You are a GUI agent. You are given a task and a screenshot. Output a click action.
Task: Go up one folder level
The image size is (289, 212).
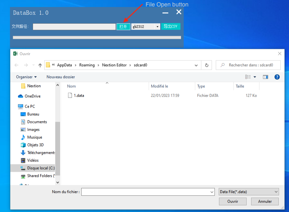[40, 65]
